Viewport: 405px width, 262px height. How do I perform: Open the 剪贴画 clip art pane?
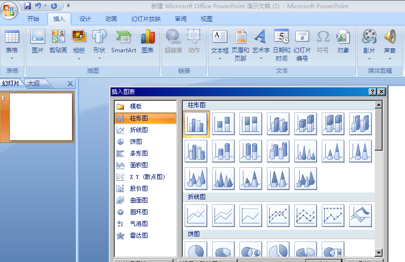point(58,41)
